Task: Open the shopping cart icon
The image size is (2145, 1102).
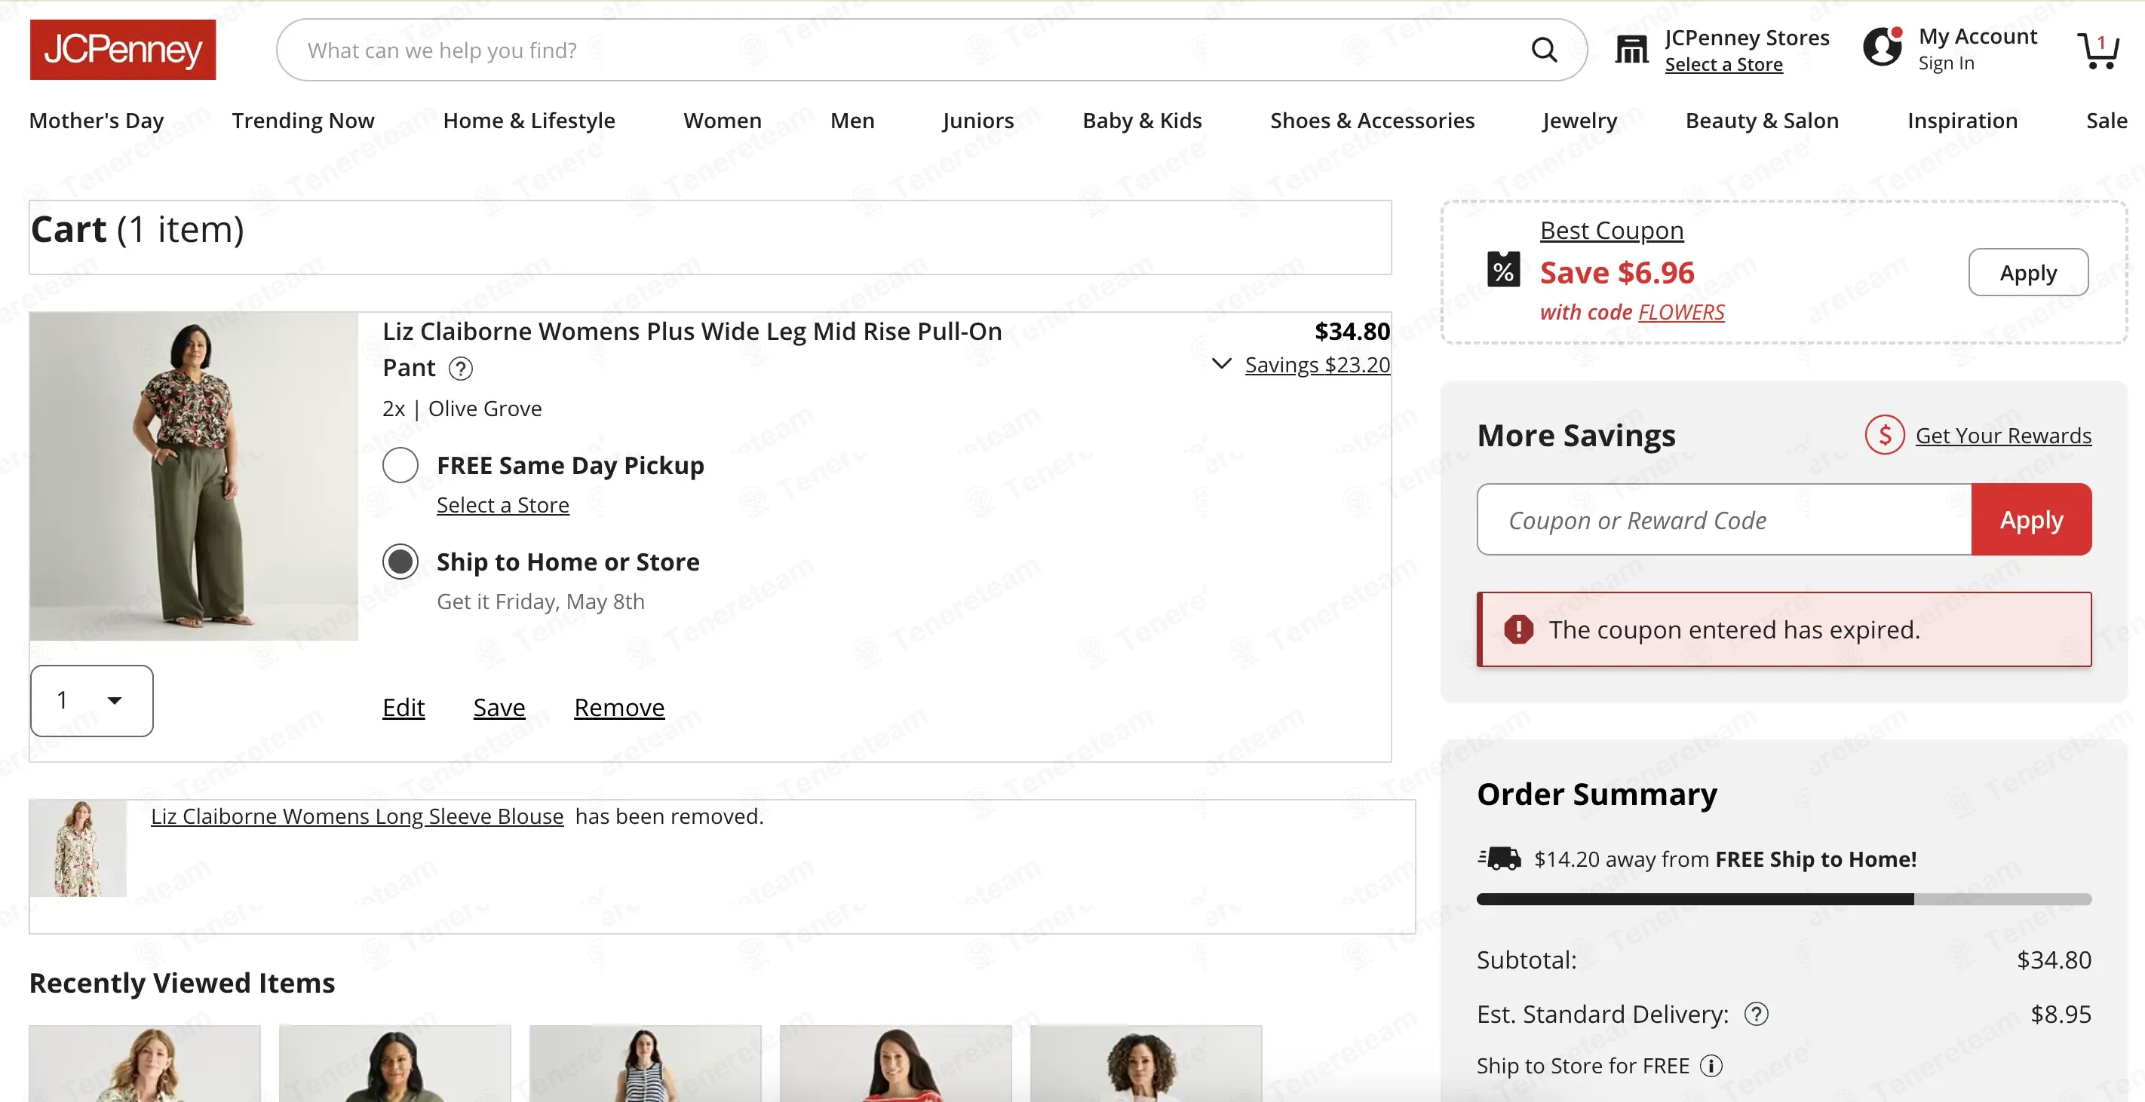Action: [2097, 50]
